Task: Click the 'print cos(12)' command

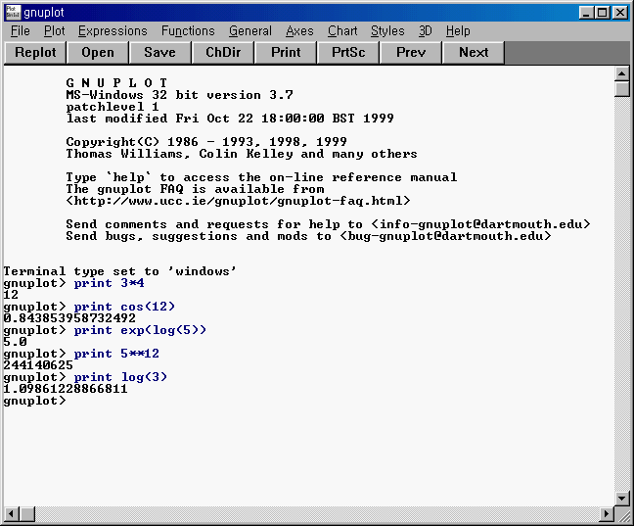Action: point(124,307)
